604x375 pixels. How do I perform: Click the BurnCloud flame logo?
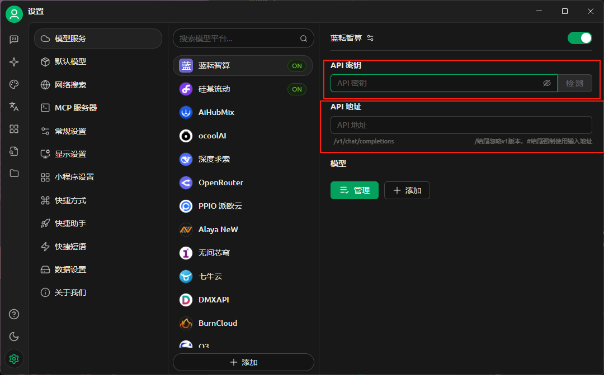186,323
